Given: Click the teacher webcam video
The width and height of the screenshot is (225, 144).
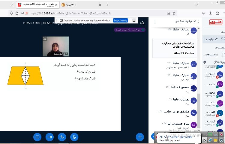Looking at the screenshot, I should [x=56, y=46].
